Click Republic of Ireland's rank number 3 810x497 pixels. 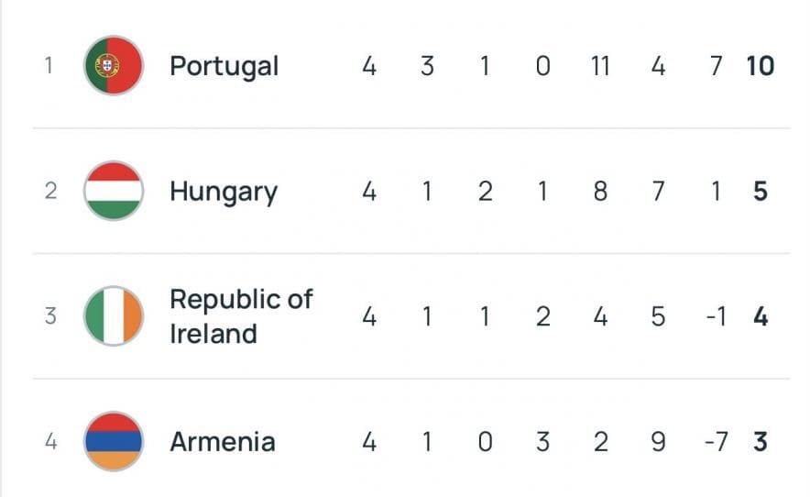point(50,316)
